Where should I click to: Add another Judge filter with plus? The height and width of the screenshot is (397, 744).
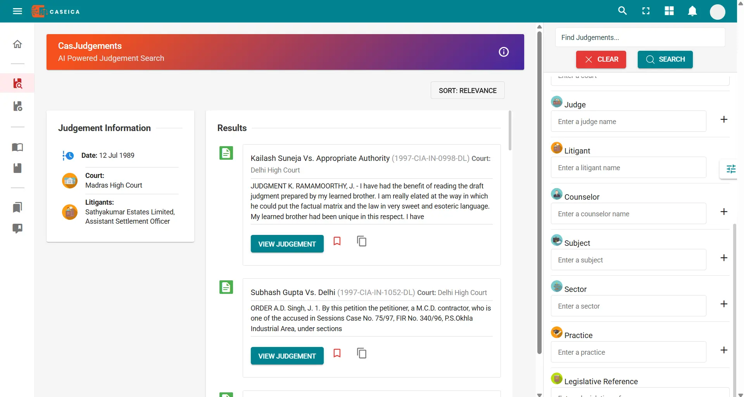(723, 119)
